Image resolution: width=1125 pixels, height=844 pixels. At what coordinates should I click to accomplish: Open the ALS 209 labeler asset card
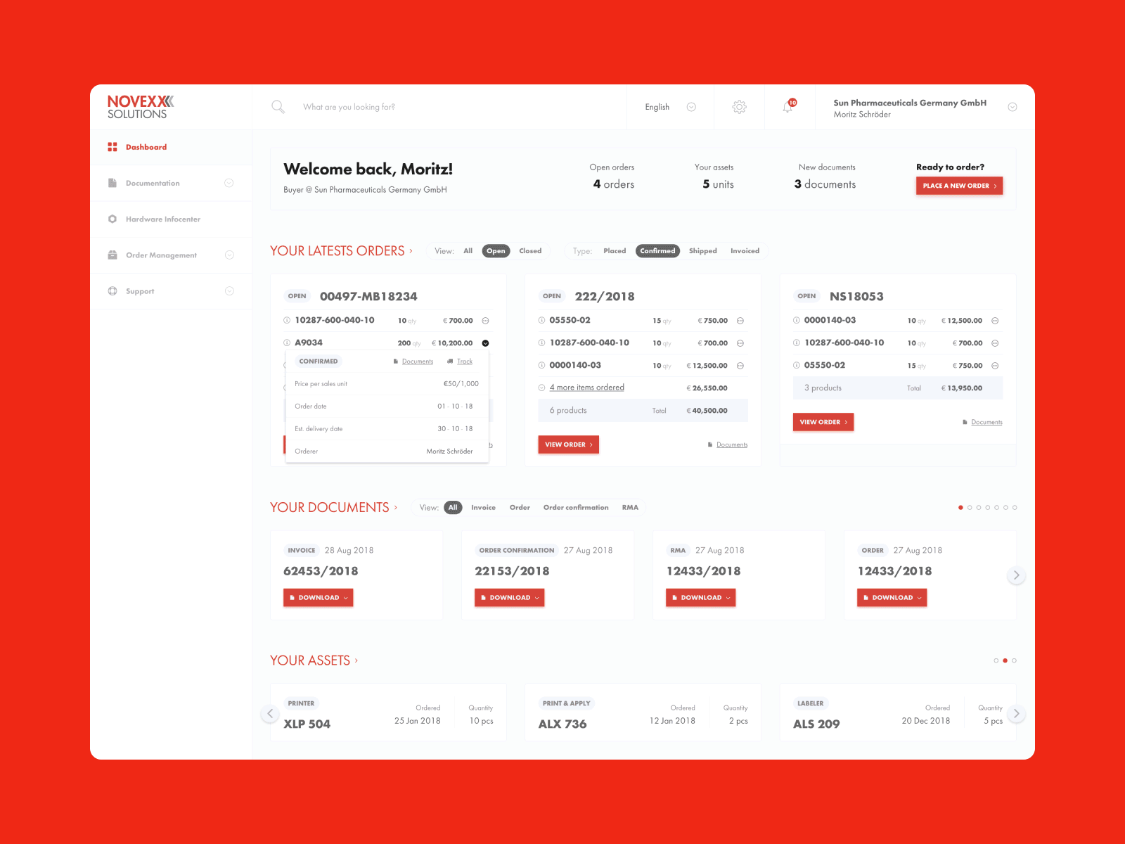coord(898,712)
